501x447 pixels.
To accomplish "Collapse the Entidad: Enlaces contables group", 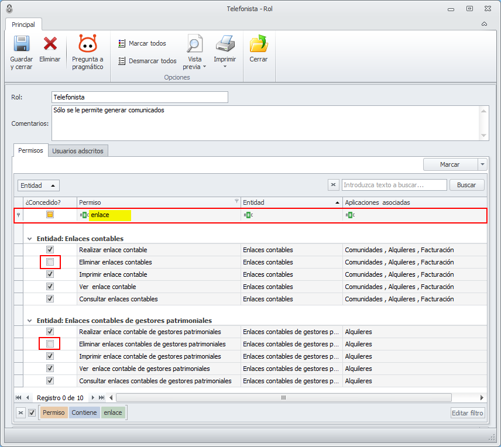I will click(x=30, y=239).
